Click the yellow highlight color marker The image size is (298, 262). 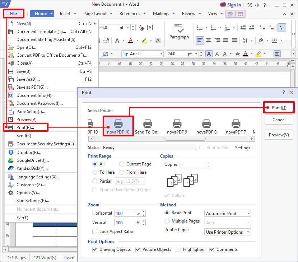144,41
